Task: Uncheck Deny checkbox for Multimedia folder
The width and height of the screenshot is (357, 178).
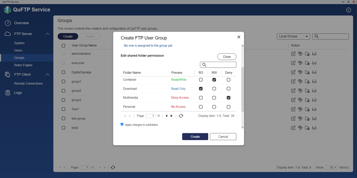Action: coord(228,98)
